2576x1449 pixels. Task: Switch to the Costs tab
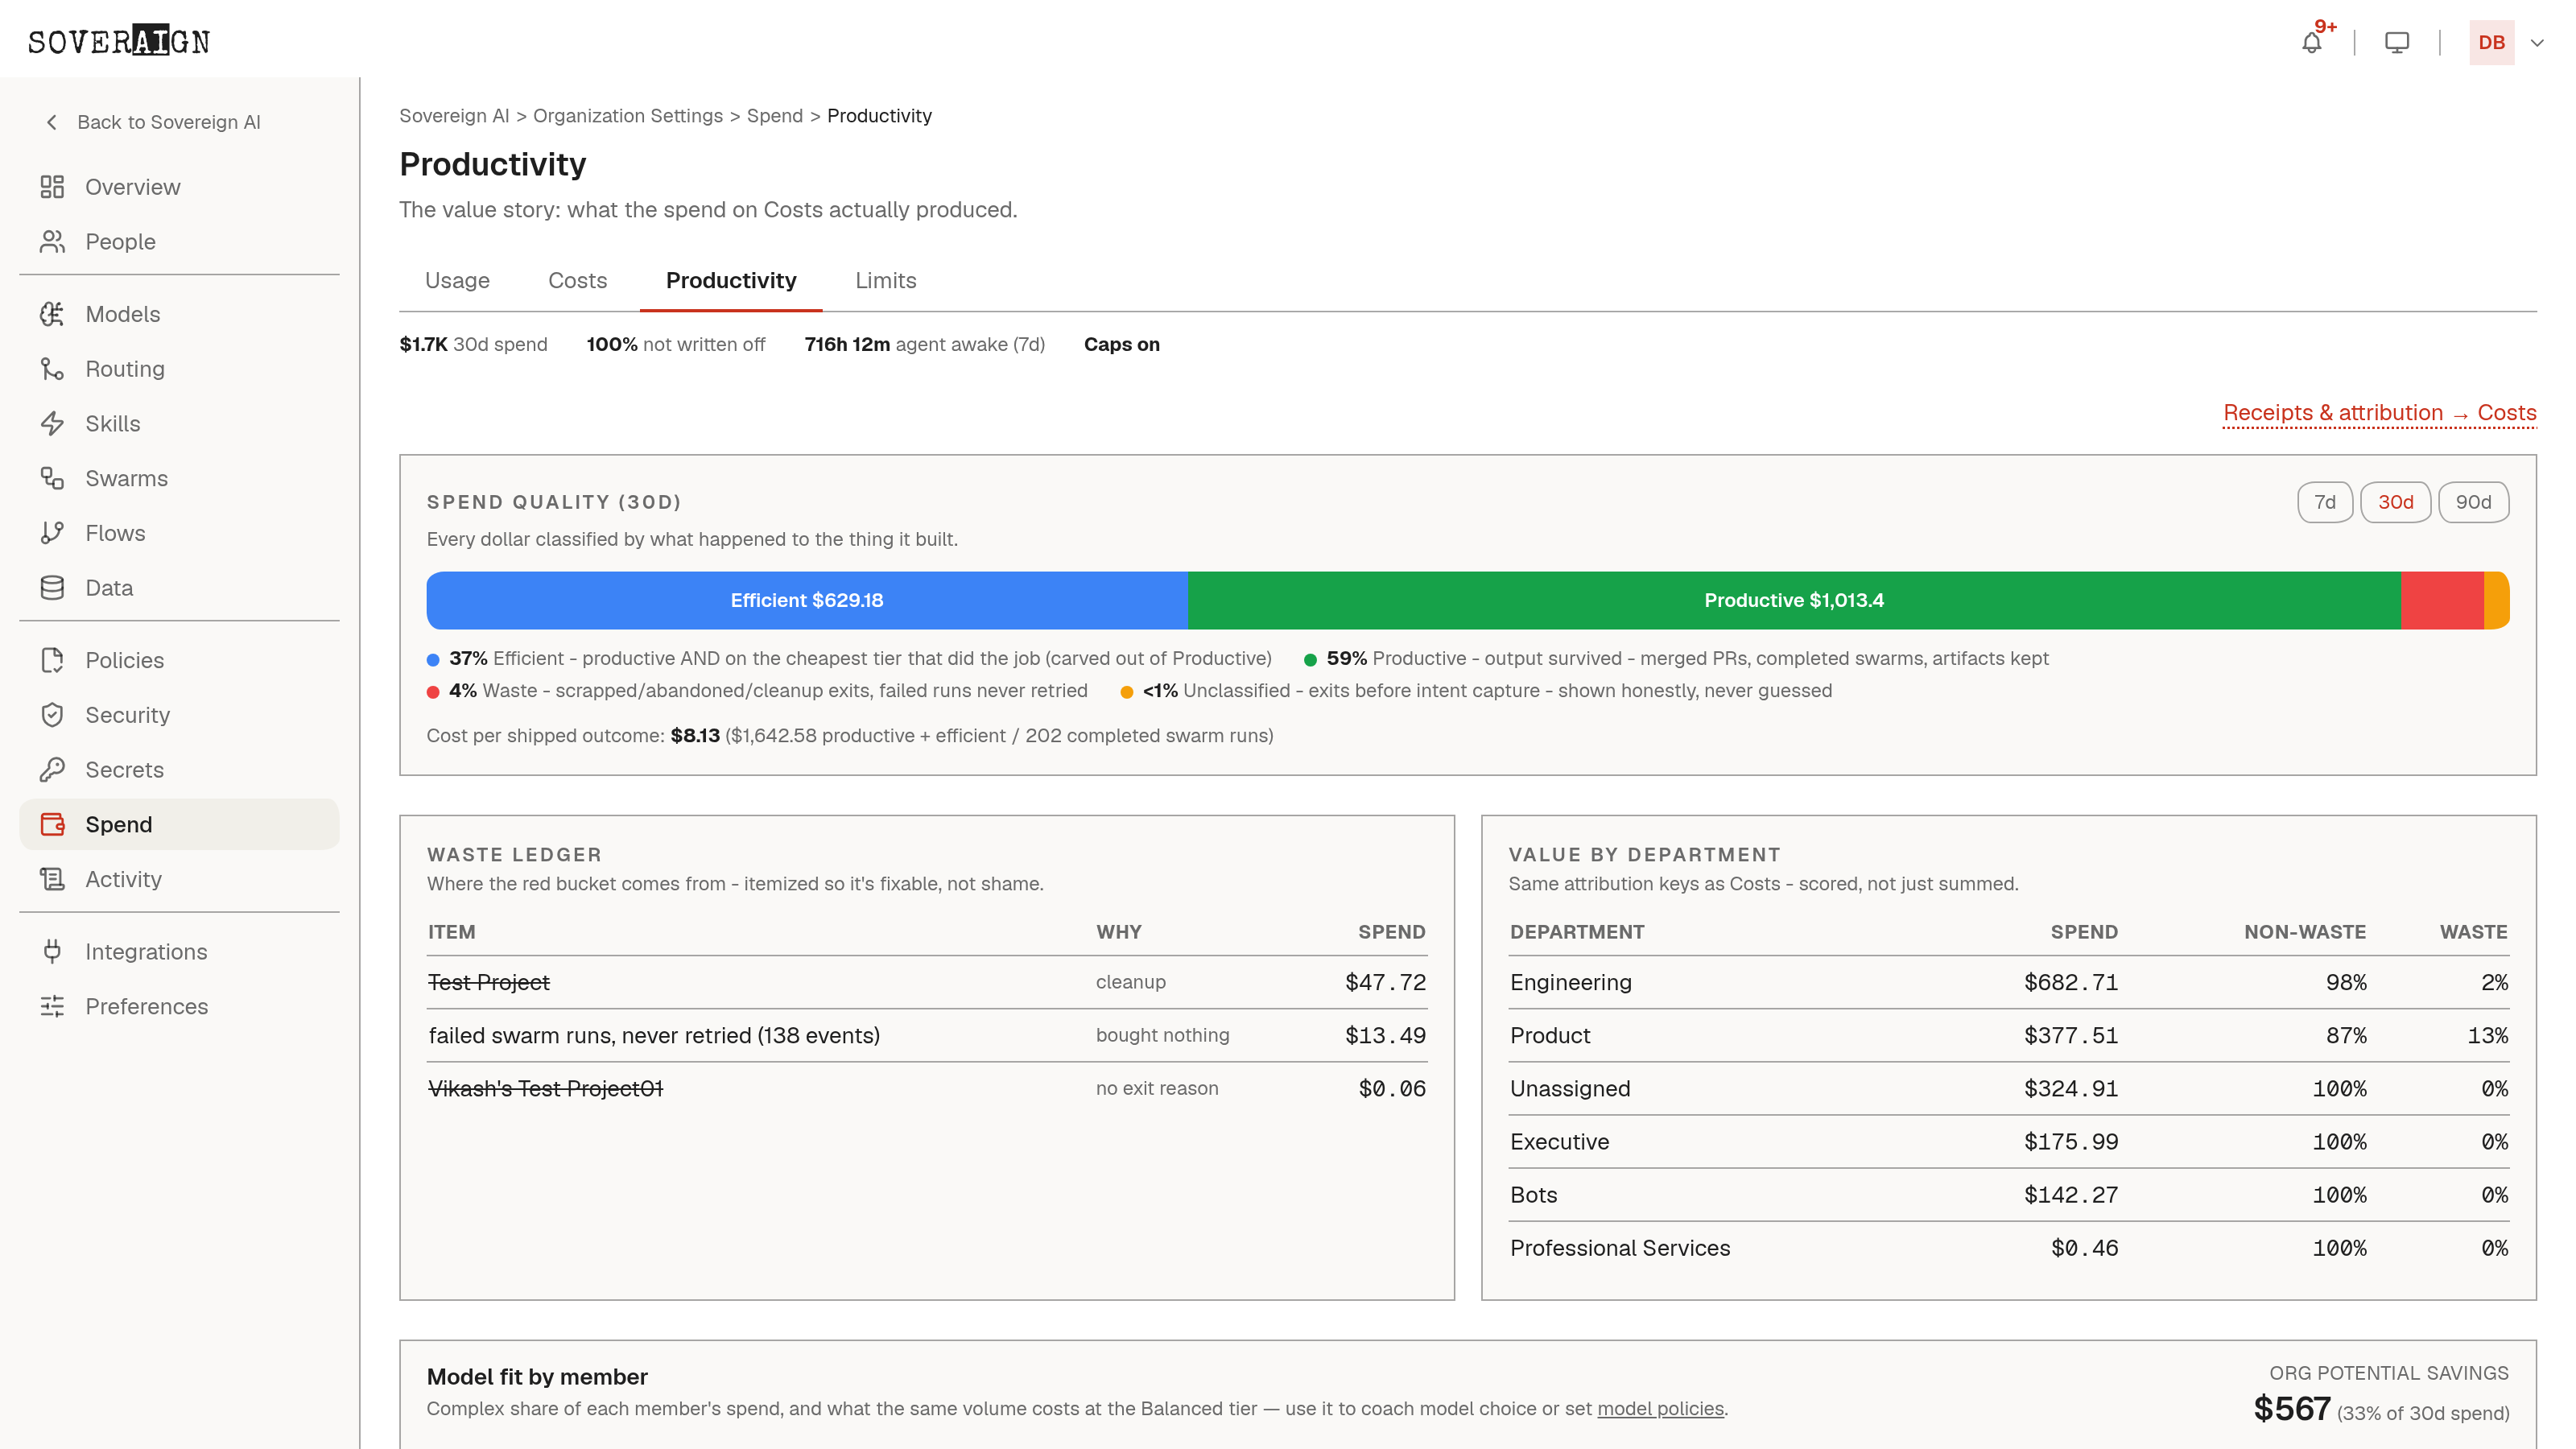577,280
